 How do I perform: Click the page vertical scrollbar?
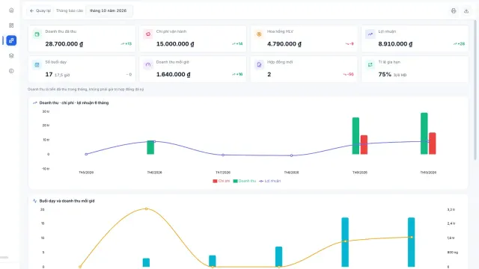click(x=475, y=90)
